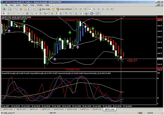Viewport: 164px width, 115px height.
Task: Select the M30 timeframe button
Action: pyautogui.click(x=90, y=9)
